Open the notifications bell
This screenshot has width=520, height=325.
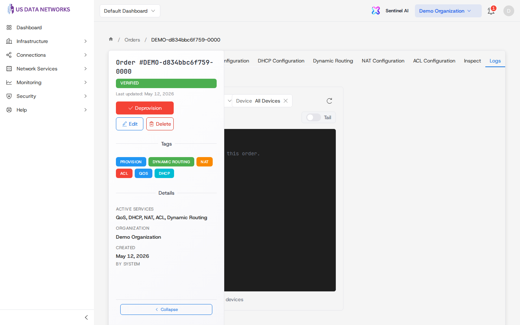point(491,11)
